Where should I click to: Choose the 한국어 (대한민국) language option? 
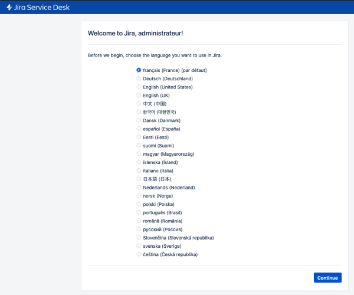pos(139,112)
